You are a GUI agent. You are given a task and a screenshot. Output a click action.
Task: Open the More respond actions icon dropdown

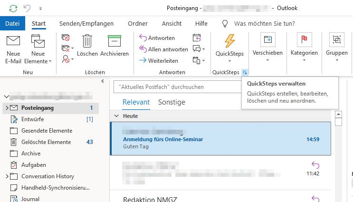click(x=199, y=60)
